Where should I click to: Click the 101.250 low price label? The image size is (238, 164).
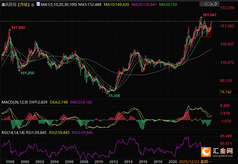(x=27, y=73)
